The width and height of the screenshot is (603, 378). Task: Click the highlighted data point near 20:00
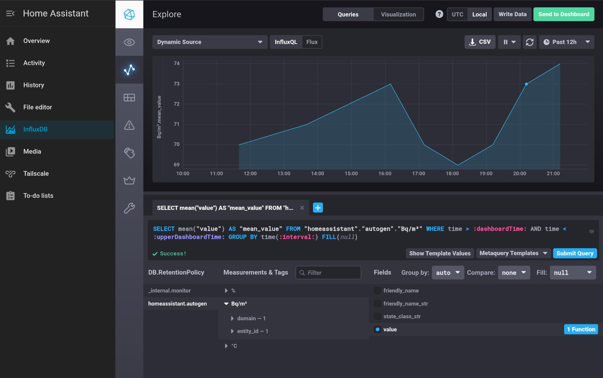[526, 84]
